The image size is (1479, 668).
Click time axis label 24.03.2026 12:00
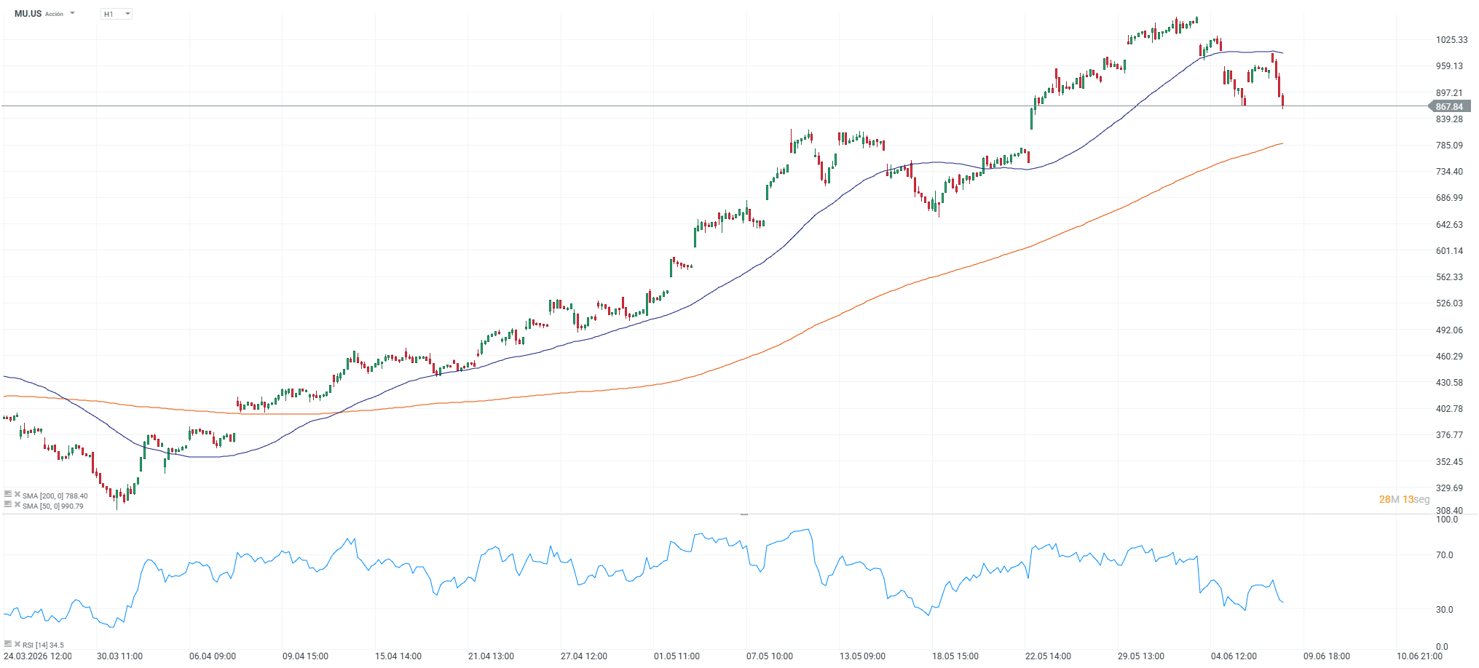click(x=38, y=656)
